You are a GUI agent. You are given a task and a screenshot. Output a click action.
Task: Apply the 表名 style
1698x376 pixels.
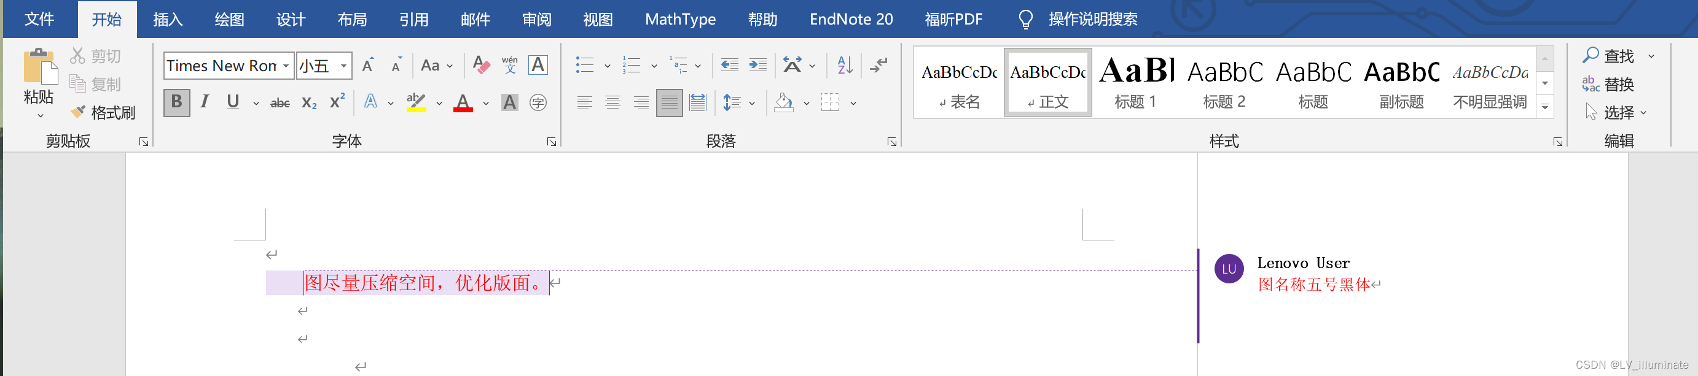pos(959,82)
